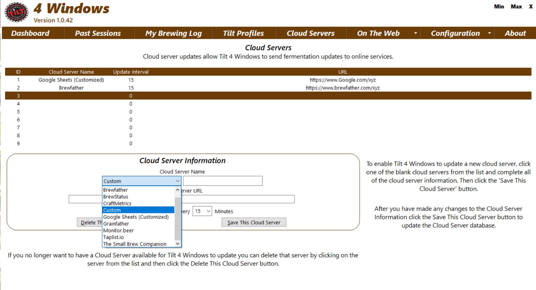
Task: Select blank cloud server row 3
Action: click(x=268, y=96)
